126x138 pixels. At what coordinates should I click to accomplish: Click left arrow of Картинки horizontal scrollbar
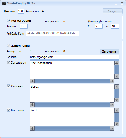(32, 129)
